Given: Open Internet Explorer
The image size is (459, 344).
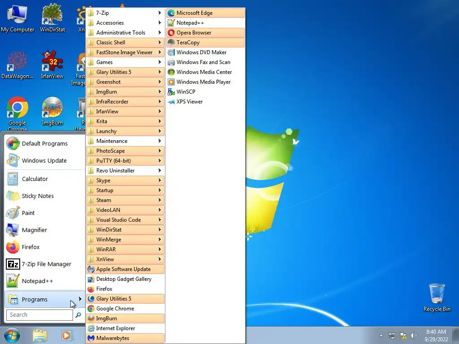Looking at the screenshot, I should pyautogui.click(x=126, y=328).
